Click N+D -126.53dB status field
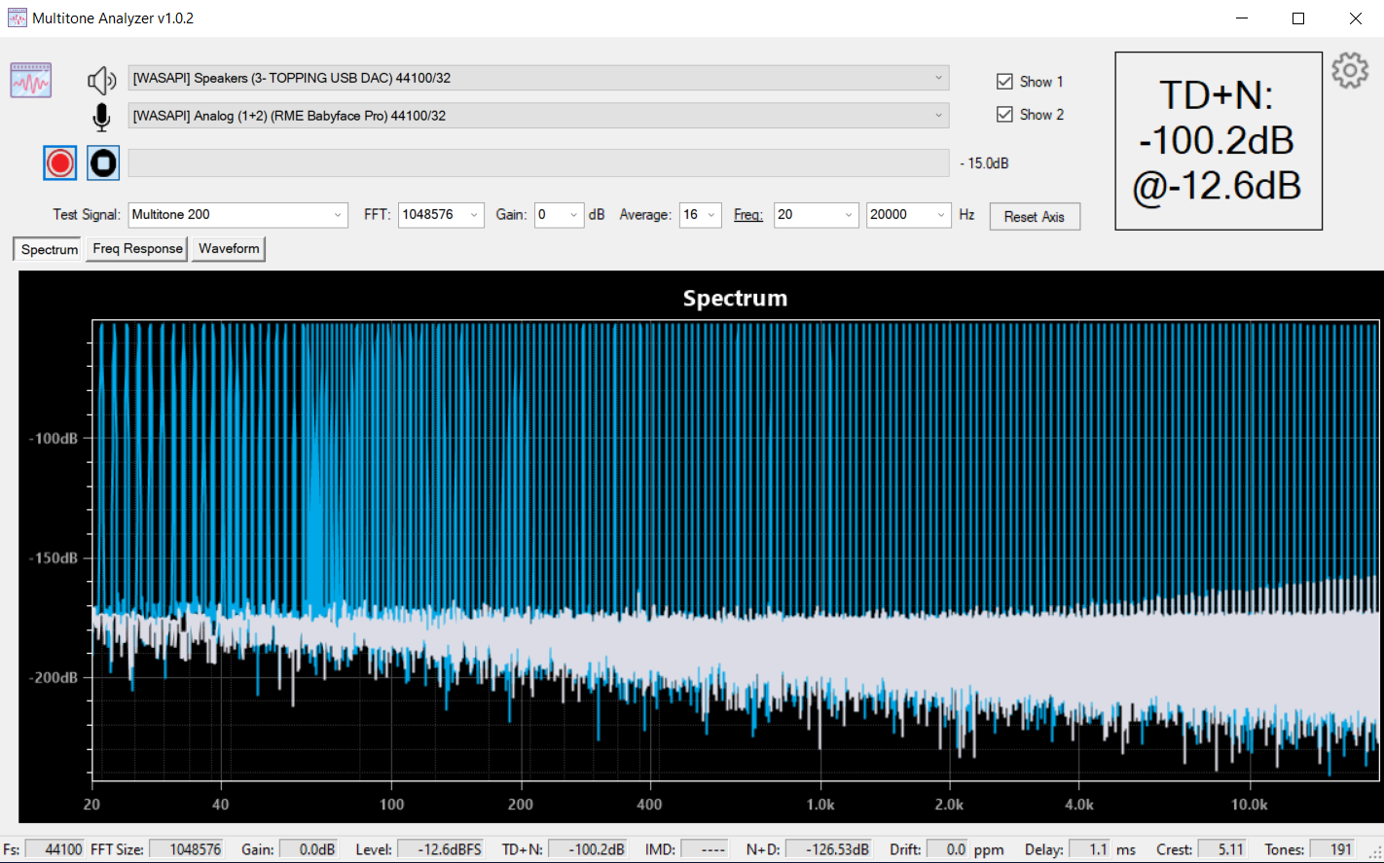The height and width of the screenshot is (863, 1384). pyautogui.click(x=827, y=849)
